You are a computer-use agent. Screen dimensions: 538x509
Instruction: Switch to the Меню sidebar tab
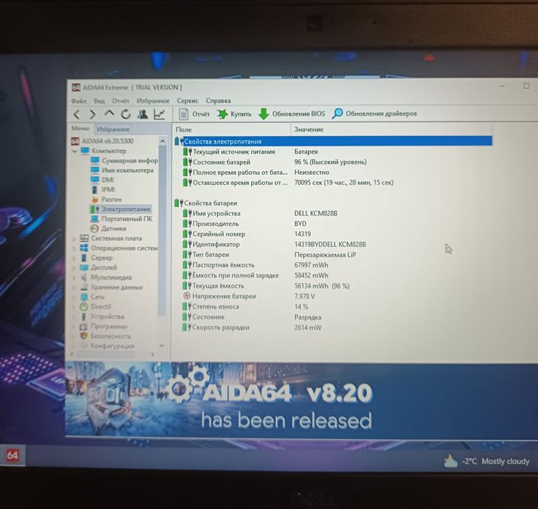[x=81, y=129]
